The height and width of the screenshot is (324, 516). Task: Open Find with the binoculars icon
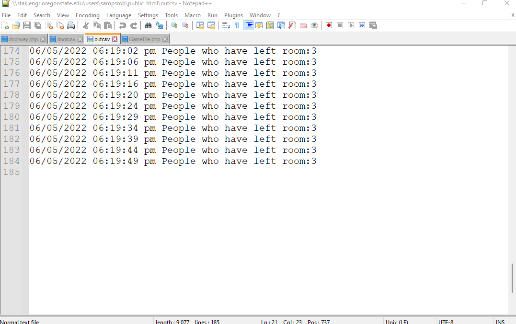[x=148, y=25]
